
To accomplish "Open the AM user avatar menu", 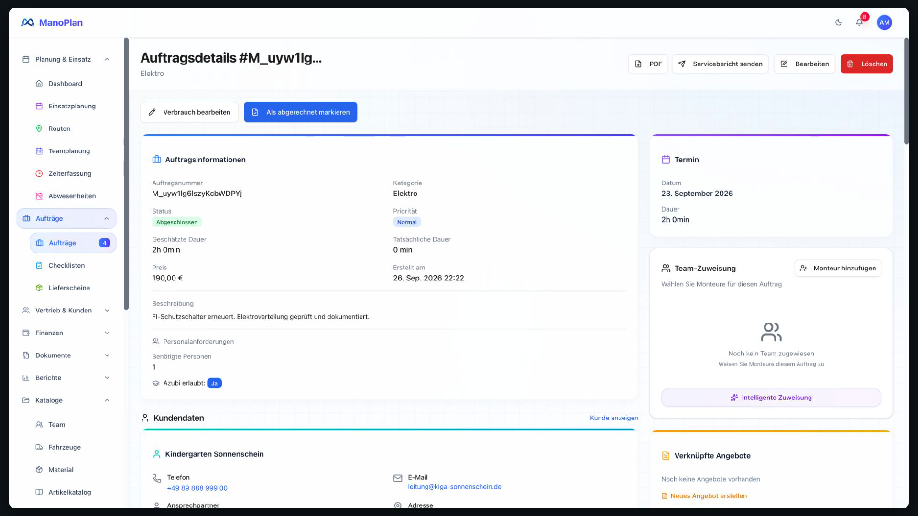I will (x=884, y=22).
